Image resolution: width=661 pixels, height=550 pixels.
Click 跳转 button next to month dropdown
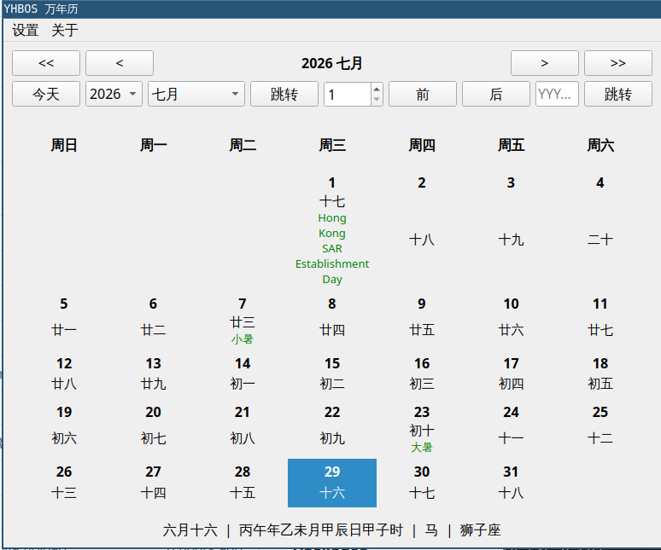[x=284, y=94]
